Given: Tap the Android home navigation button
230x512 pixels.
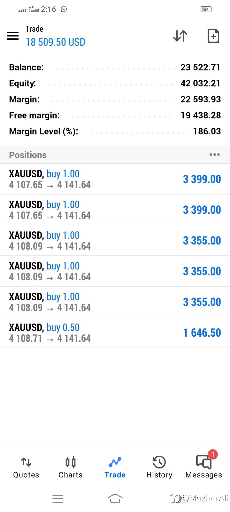Looking at the screenshot, I should pos(115,498).
